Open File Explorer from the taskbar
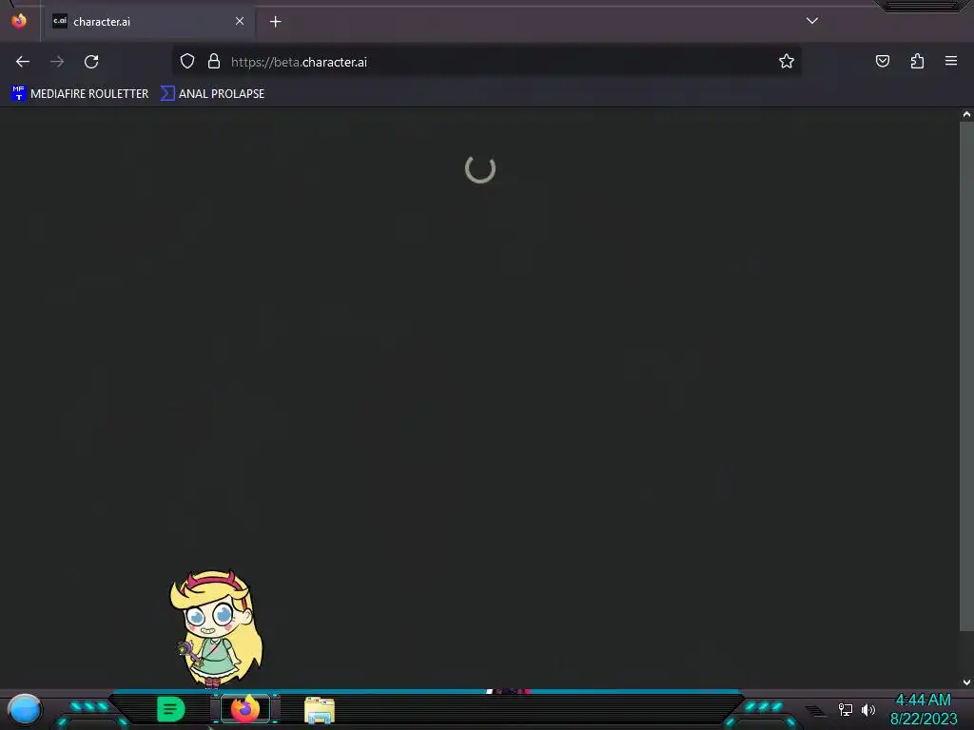974x730 pixels. coord(320,710)
